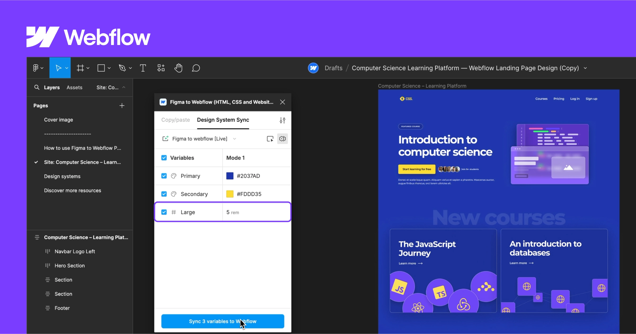Expand the Shape tool options chevron
The width and height of the screenshot is (636, 334).
[109, 68]
